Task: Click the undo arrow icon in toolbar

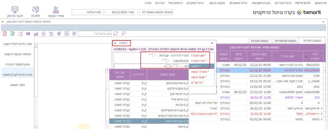Action: 51,33
